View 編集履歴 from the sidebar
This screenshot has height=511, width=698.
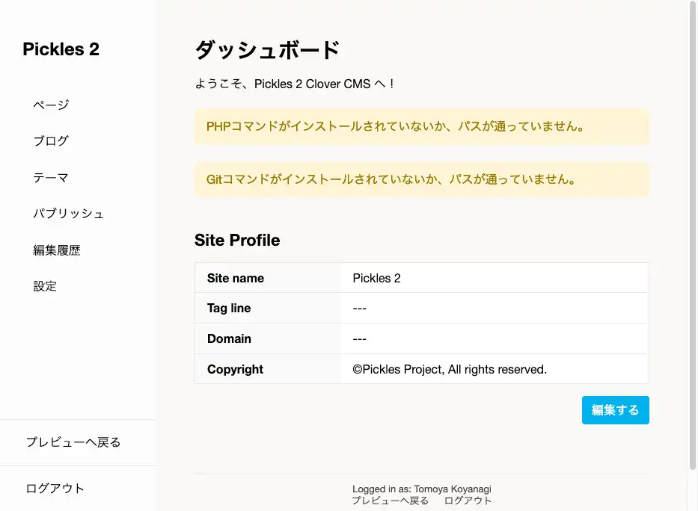point(57,250)
